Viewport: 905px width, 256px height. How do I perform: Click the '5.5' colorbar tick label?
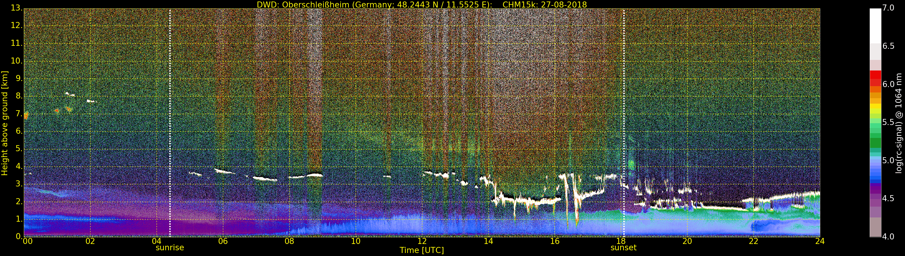tap(888, 122)
